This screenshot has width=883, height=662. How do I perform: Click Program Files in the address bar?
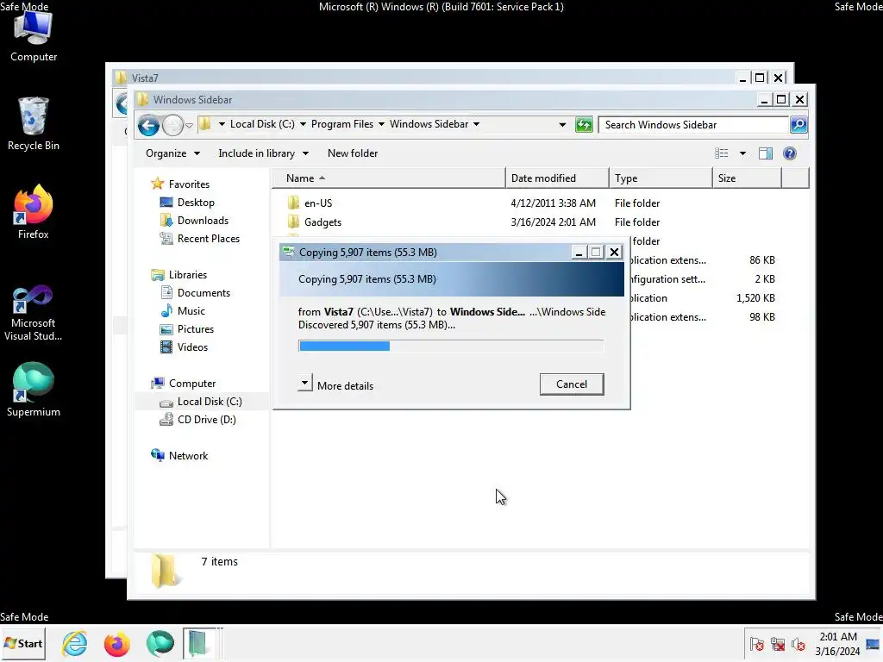point(341,124)
